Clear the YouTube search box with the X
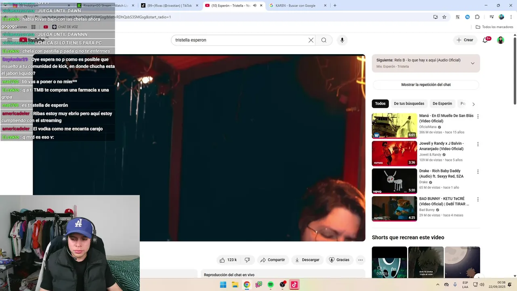The image size is (517, 291). tap(311, 40)
